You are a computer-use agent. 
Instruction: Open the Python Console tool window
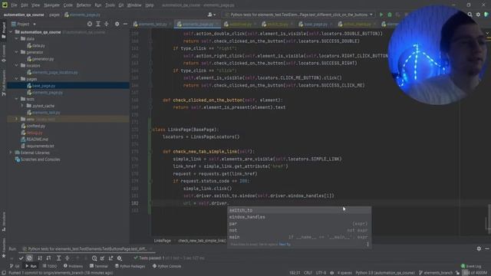pos(166,266)
